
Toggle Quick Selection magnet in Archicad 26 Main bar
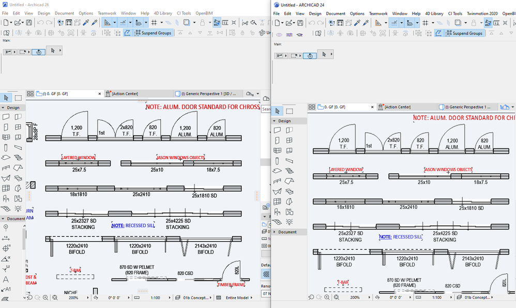point(38,52)
